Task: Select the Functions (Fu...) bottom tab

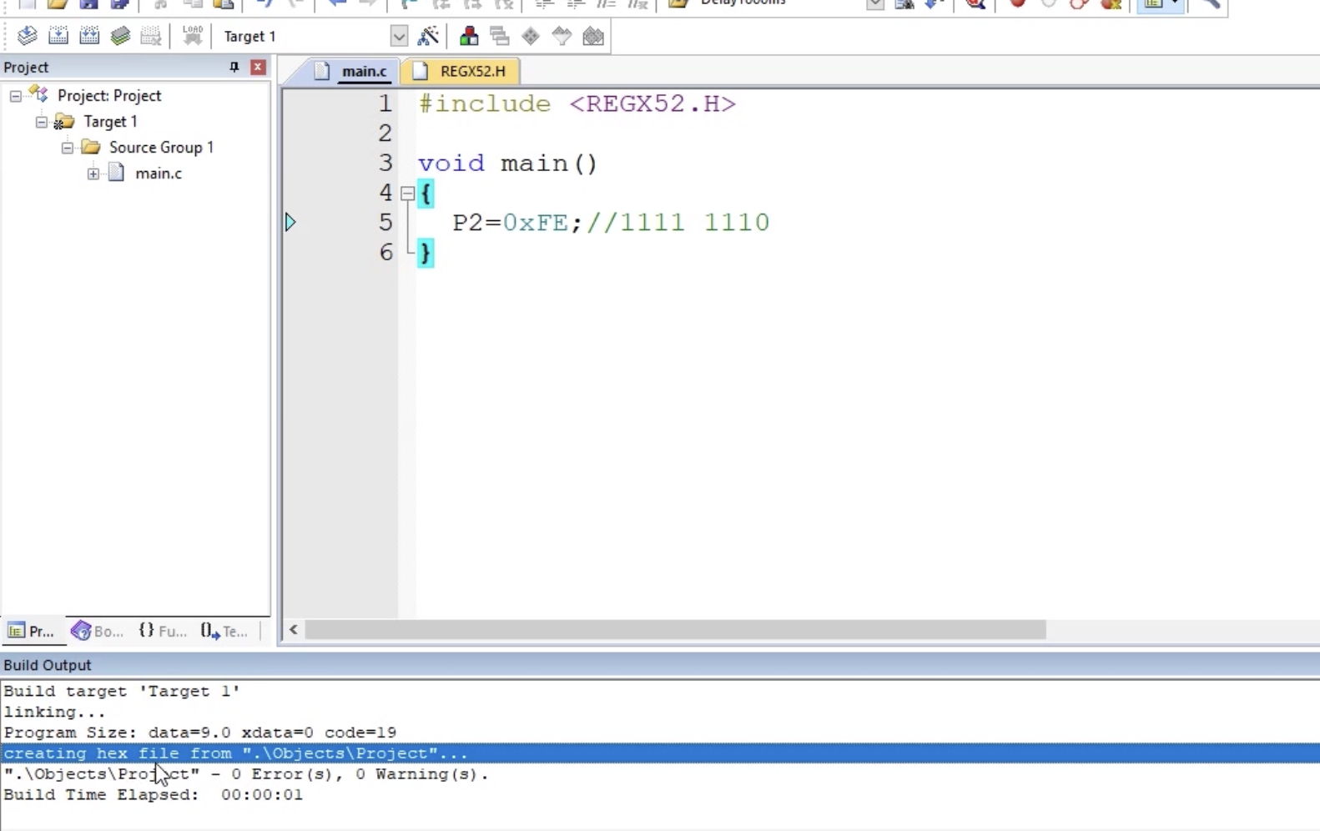Action: (x=163, y=631)
